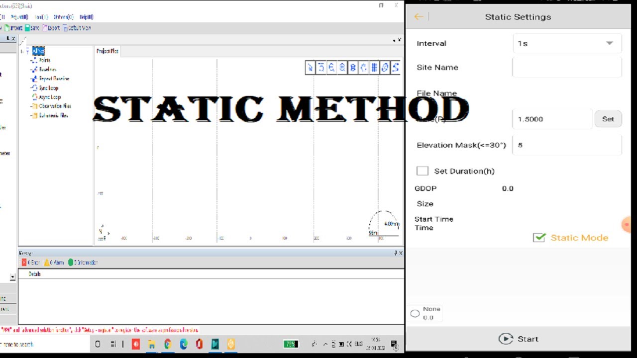The height and width of the screenshot is (358, 637).
Task: Click the down arrow scroll button in left panel
Action: (x=12, y=277)
